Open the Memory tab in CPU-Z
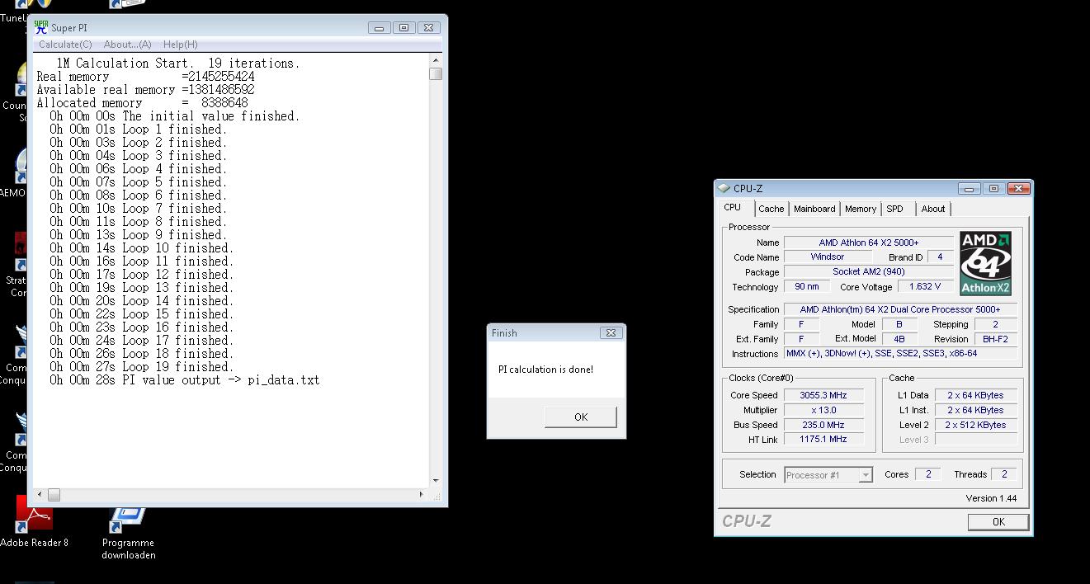 click(x=860, y=209)
